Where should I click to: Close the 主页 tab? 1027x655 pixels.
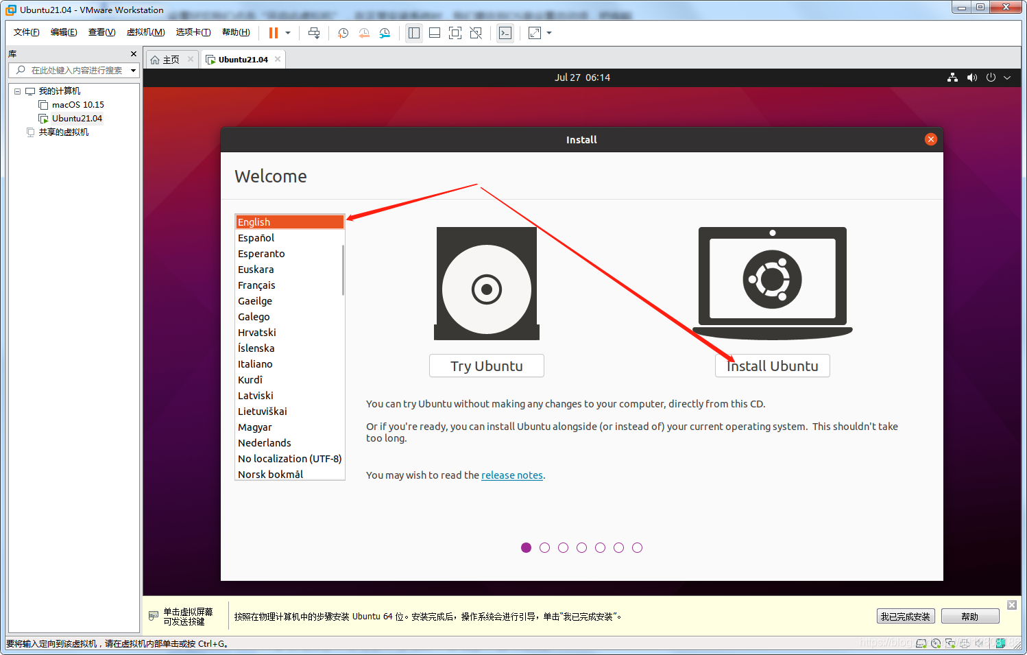[x=191, y=59]
